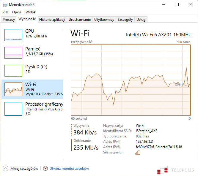
Task: Select the Procesor graficzny mini graph
Action: (x=13, y=109)
